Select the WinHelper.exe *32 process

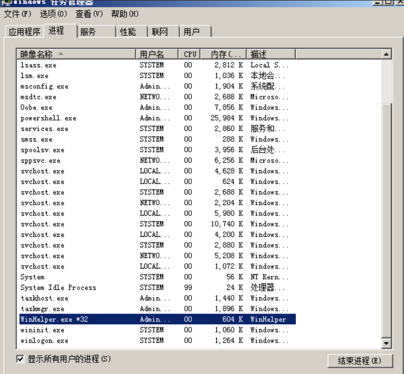coord(156,319)
